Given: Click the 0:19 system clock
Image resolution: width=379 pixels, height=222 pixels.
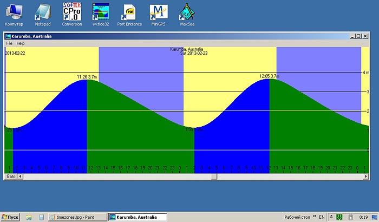Looking at the screenshot, I should [x=363, y=217].
